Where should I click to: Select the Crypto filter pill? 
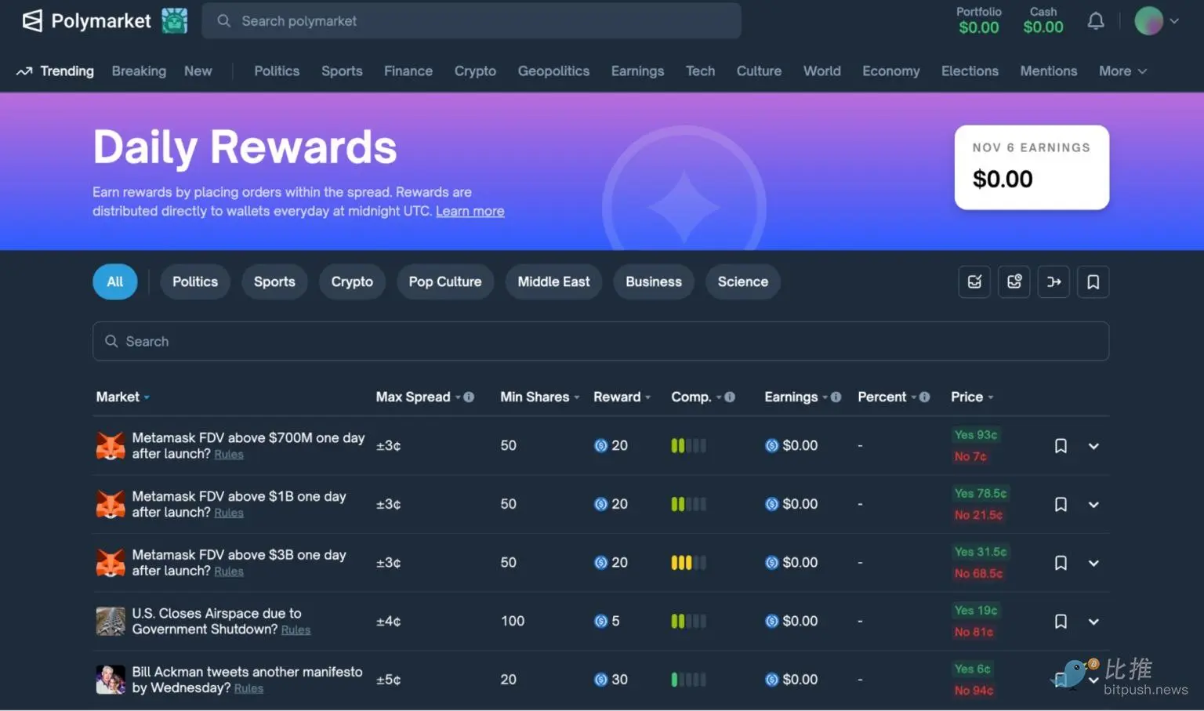click(352, 282)
